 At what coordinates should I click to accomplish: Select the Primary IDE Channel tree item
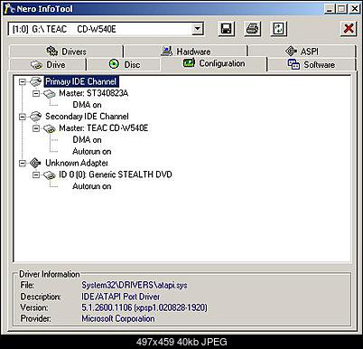(x=81, y=81)
